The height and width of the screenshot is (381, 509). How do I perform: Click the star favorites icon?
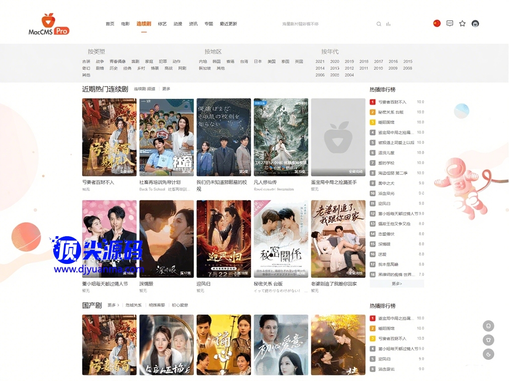(x=462, y=23)
